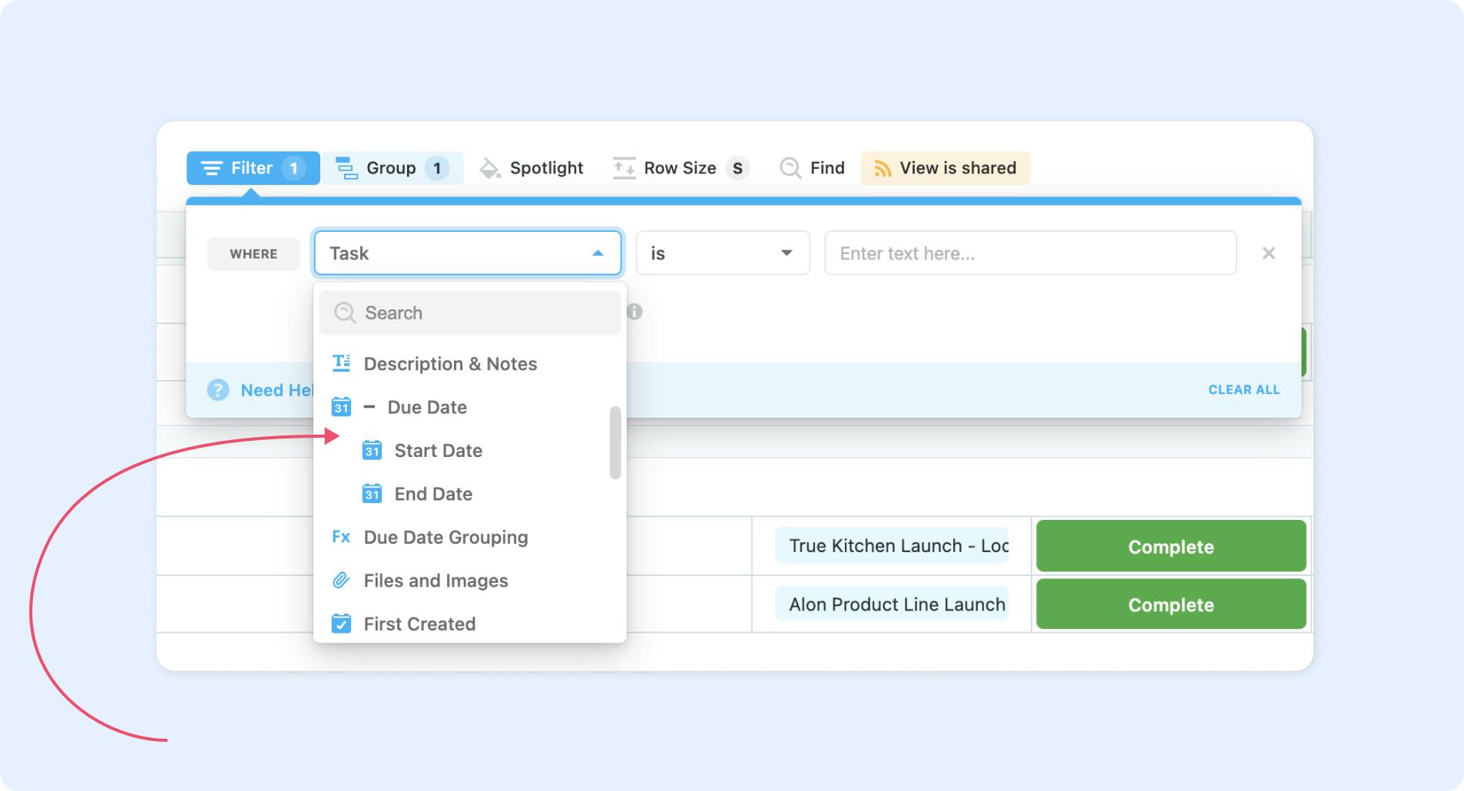Collapse the Due Date group
The height and width of the screenshot is (791, 1464).
(x=369, y=407)
